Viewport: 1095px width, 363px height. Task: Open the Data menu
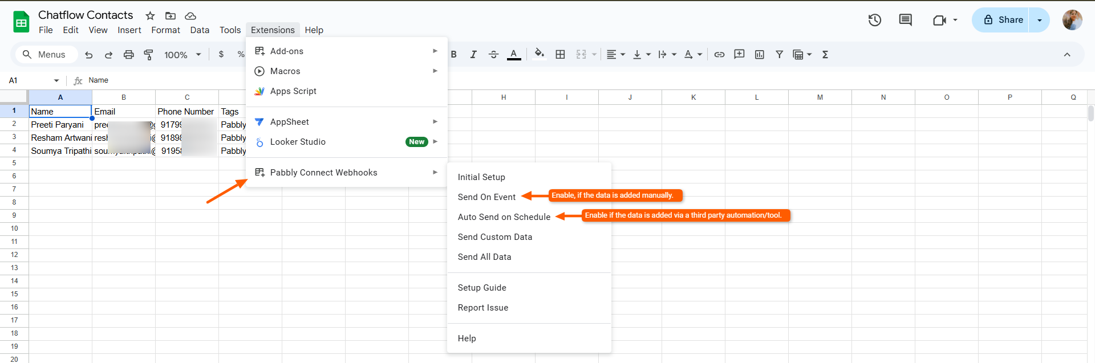200,30
